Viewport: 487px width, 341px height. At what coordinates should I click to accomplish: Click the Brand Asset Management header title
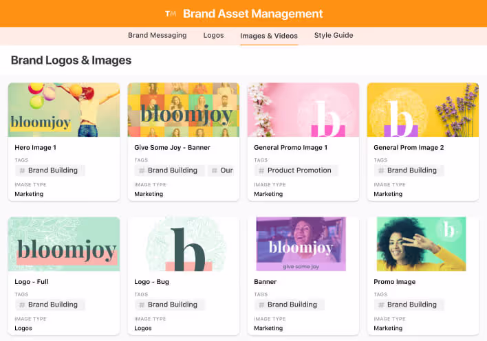tap(252, 14)
